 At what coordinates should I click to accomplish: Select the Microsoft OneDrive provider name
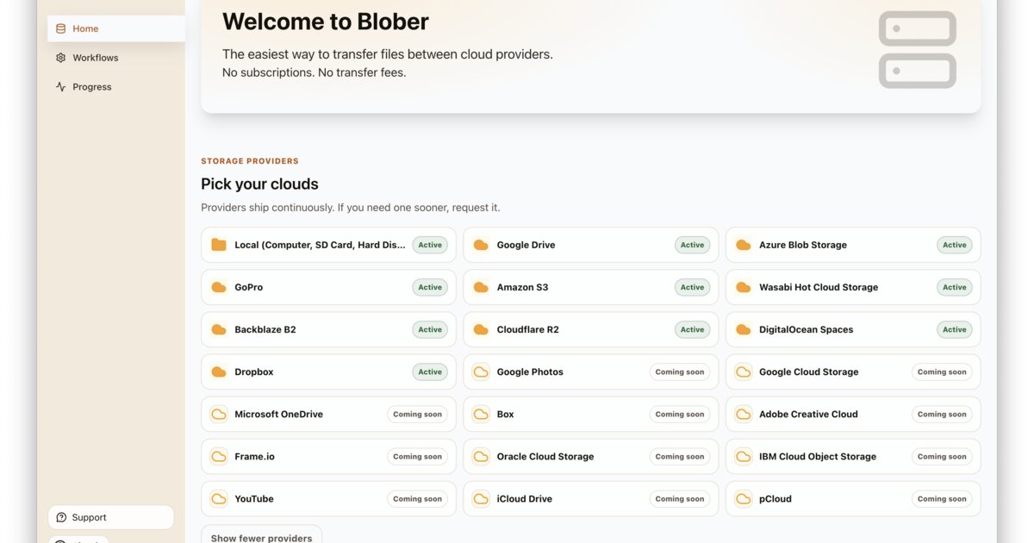click(x=279, y=414)
